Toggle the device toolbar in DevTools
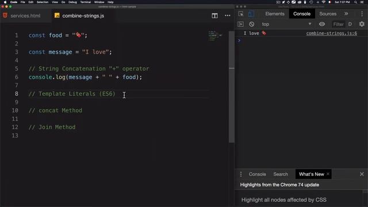Image resolution: width=368 pixels, height=207 pixels. 251,14
